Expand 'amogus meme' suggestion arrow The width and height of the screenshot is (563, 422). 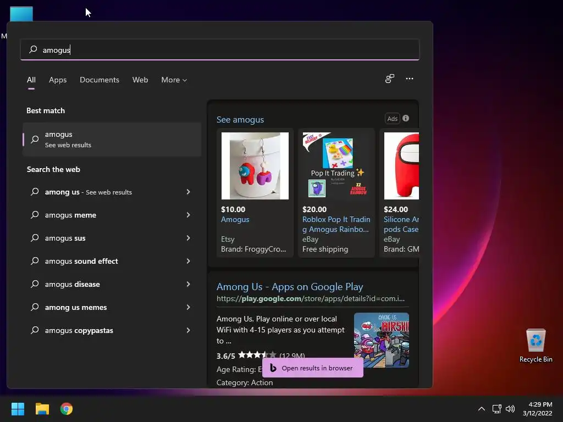188,215
